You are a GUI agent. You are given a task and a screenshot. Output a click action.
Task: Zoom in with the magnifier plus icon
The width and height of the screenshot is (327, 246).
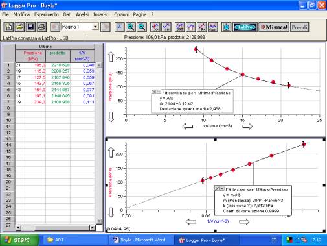(131, 27)
